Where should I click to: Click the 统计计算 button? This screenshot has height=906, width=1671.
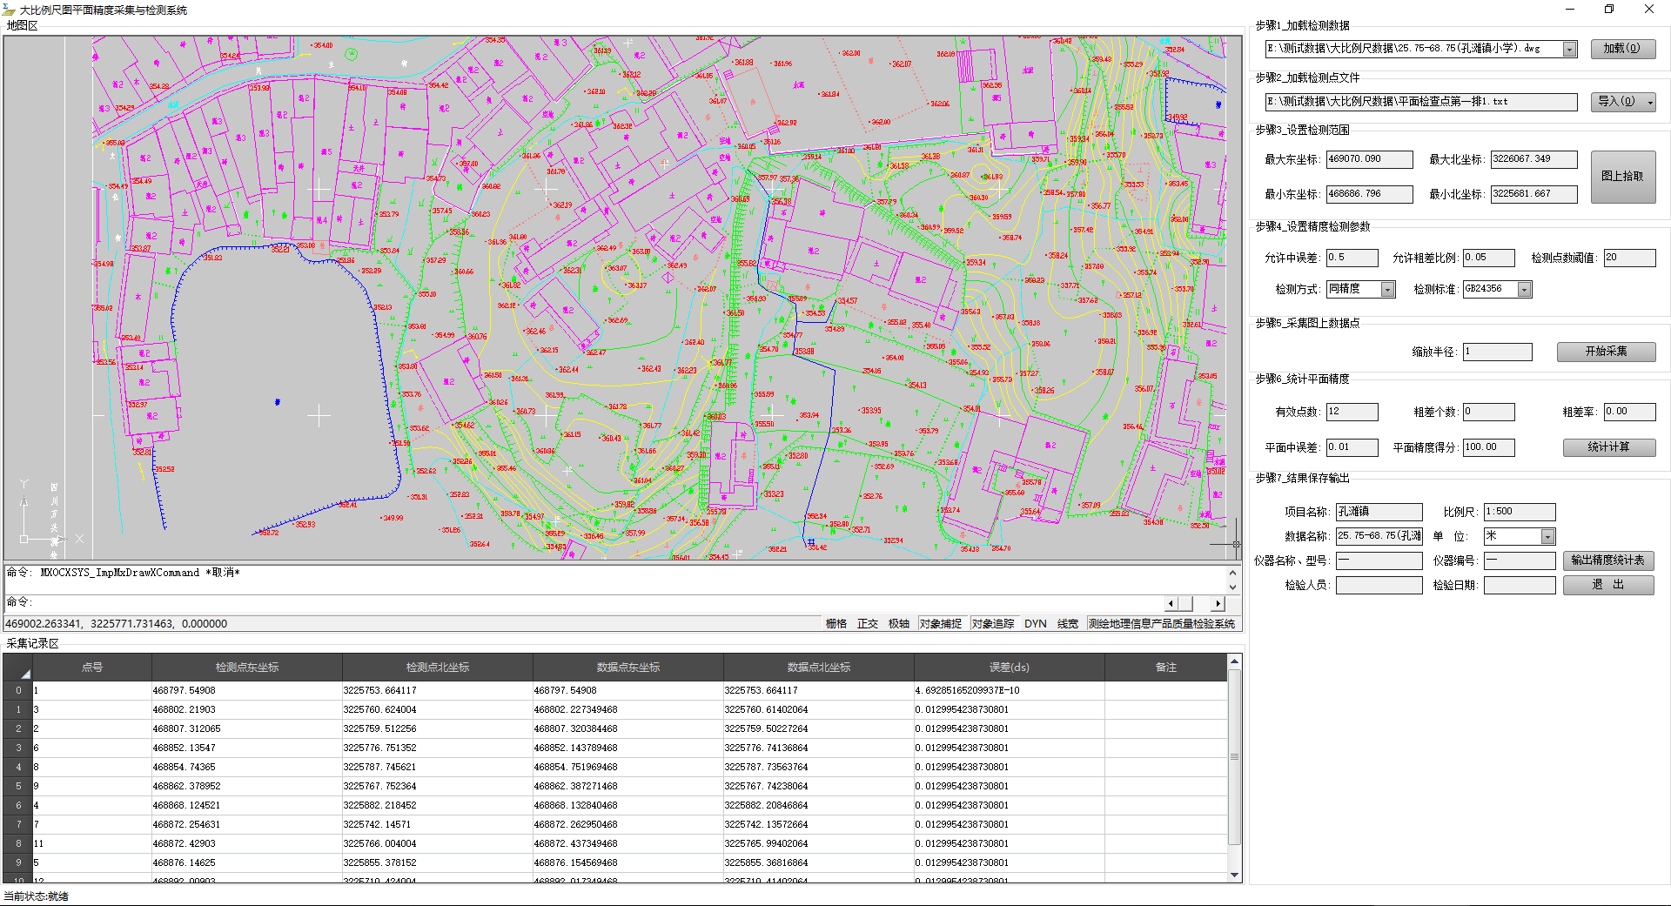pos(1608,447)
